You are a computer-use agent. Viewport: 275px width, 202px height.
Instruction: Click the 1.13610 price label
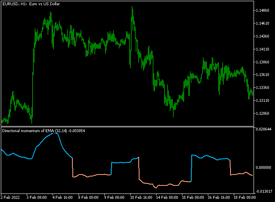(x=262, y=75)
